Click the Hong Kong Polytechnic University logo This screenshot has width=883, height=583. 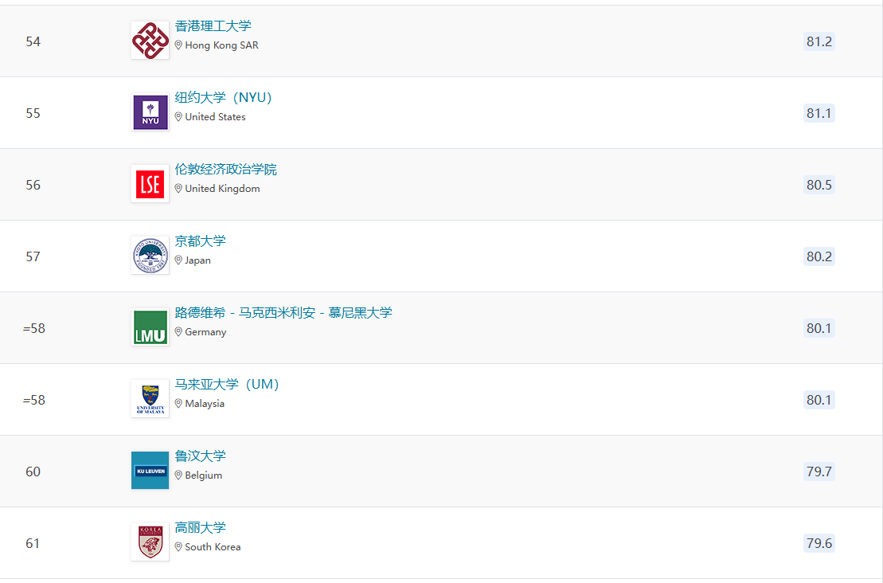click(150, 41)
